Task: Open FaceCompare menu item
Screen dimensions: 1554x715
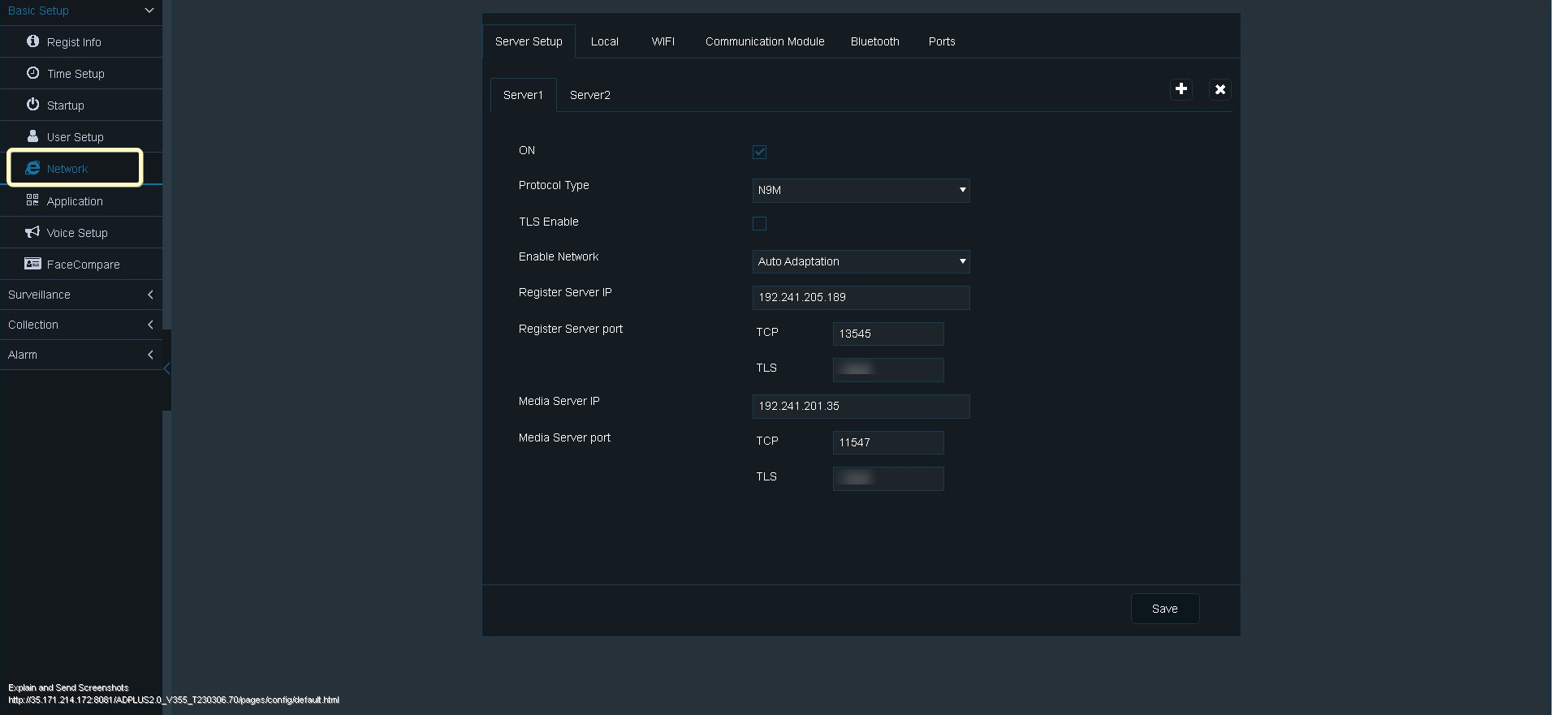Action: coord(81,264)
